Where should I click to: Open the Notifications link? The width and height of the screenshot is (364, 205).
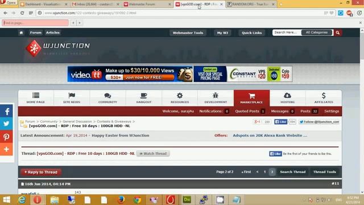tap(211, 112)
